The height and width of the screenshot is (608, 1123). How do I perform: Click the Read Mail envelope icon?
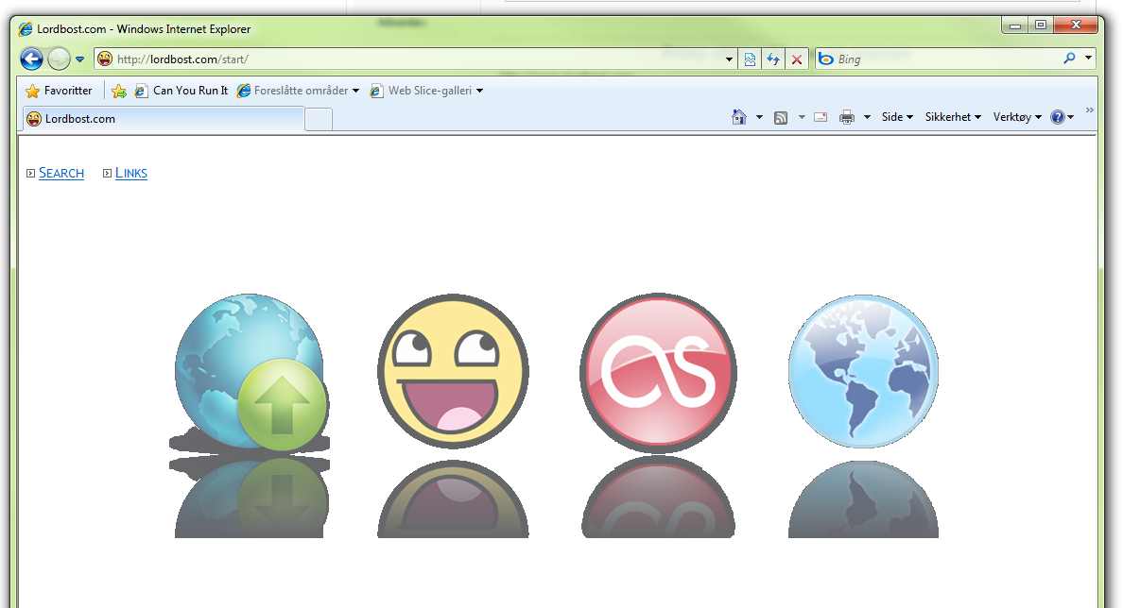[821, 117]
